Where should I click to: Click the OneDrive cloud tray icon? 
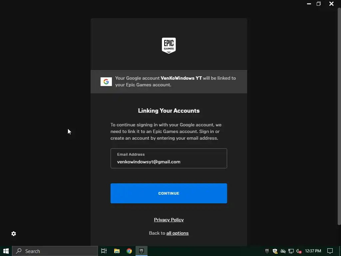click(x=283, y=251)
